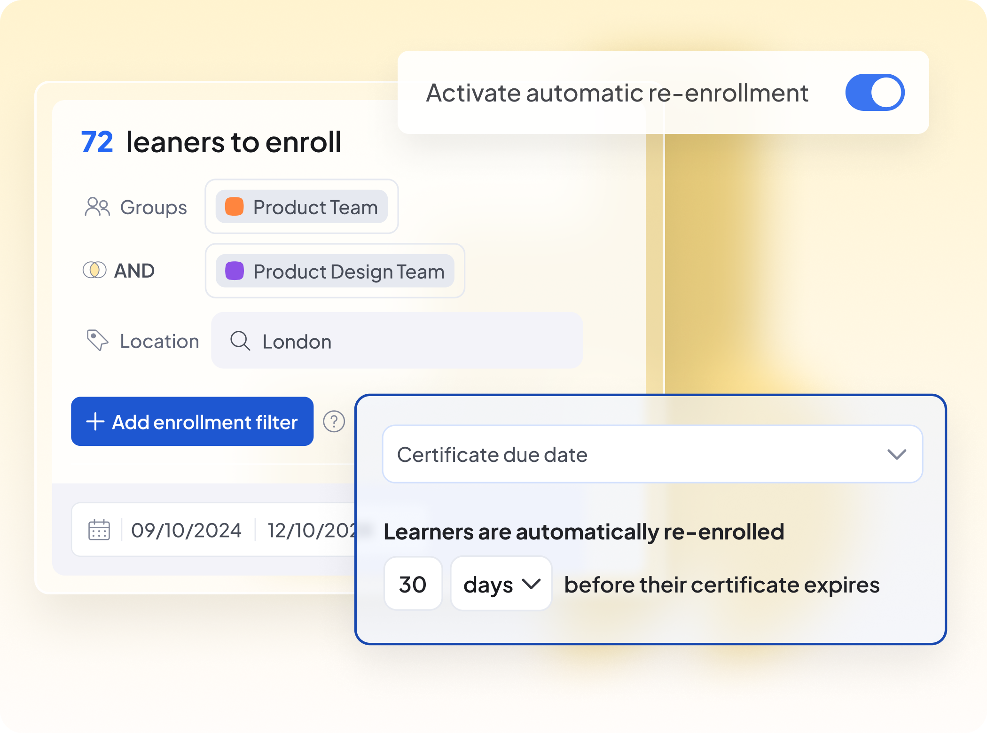
Task: Click the plus icon on Add enrollment filter
Action: 95,421
